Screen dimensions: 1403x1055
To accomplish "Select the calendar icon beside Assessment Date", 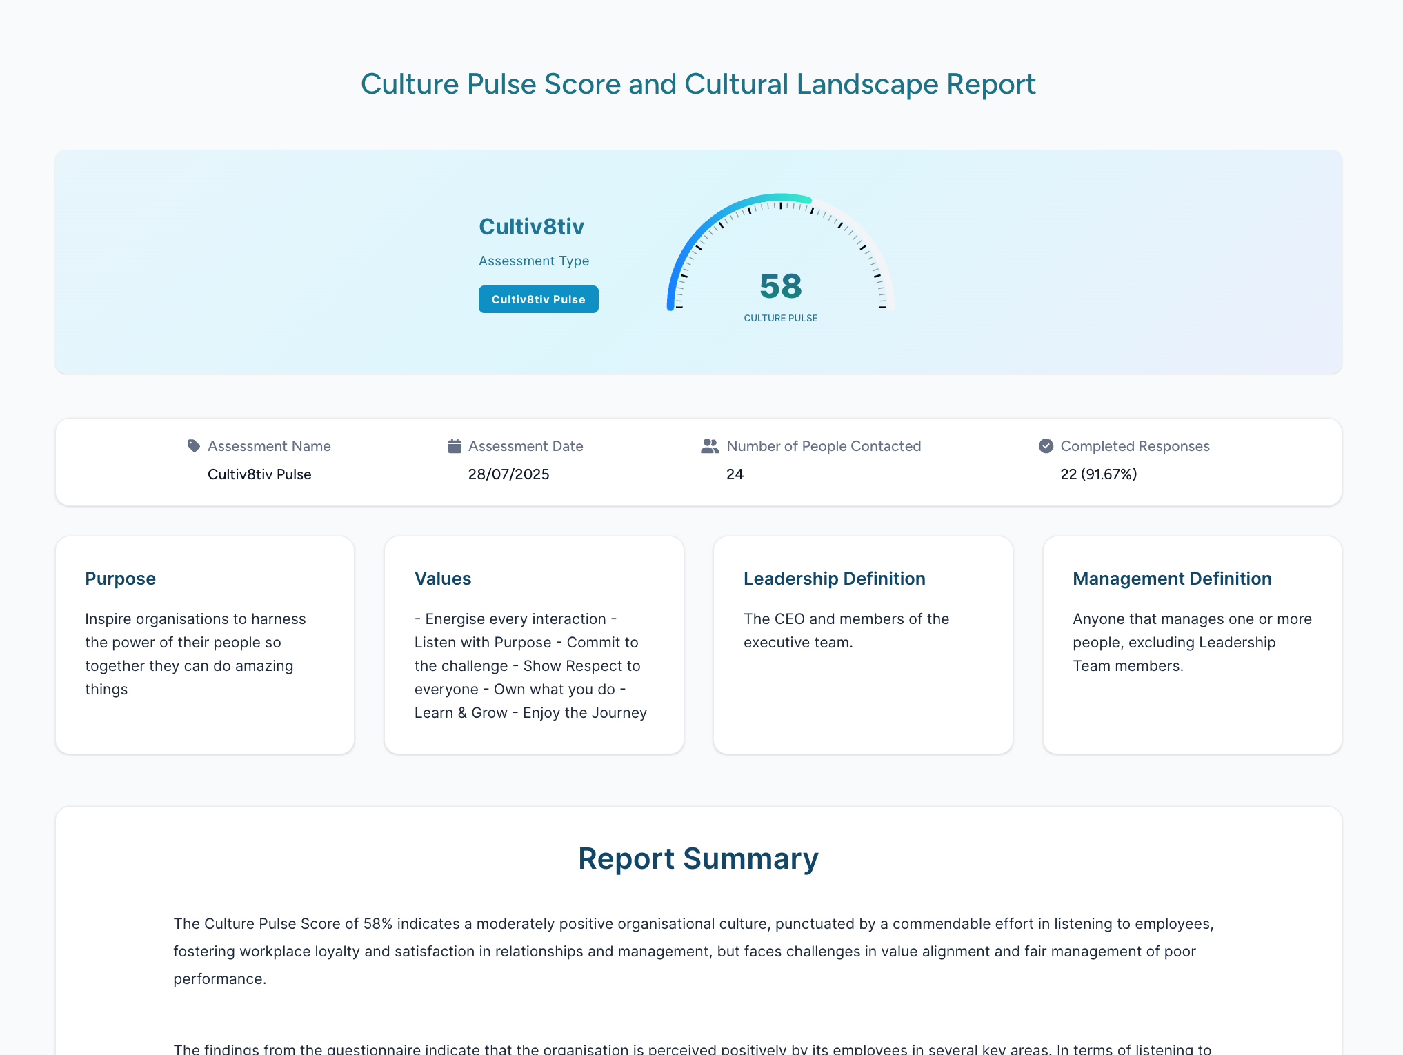I will (454, 445).
